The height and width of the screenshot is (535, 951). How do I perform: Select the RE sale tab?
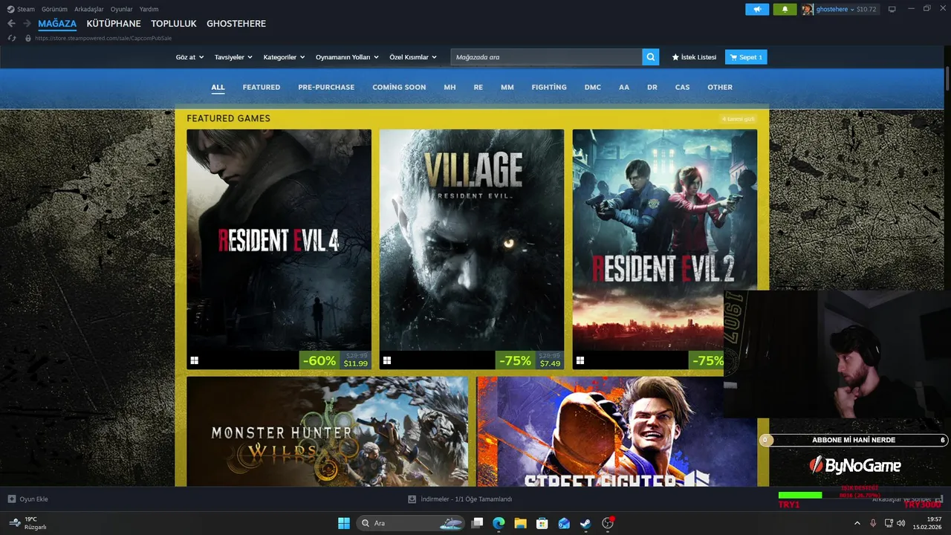[478, 87]
